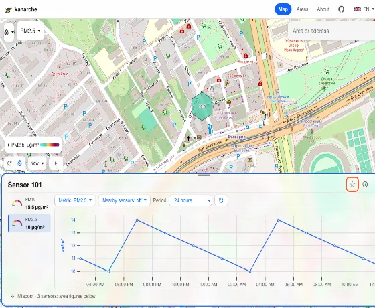This screenshot has height=308, width=375.
Task: Open the About page
Action: [x=323, y=9]
